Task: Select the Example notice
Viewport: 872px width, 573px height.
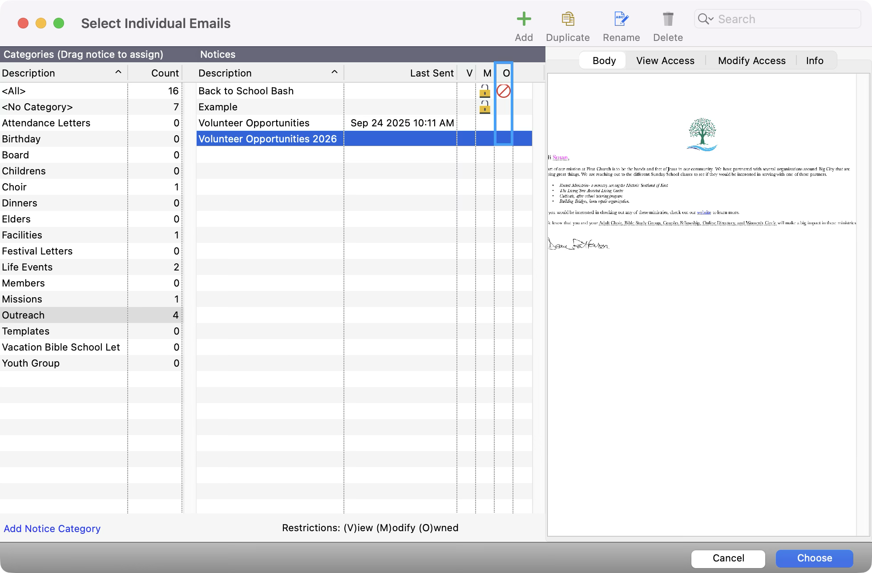Action: point(364,107)
